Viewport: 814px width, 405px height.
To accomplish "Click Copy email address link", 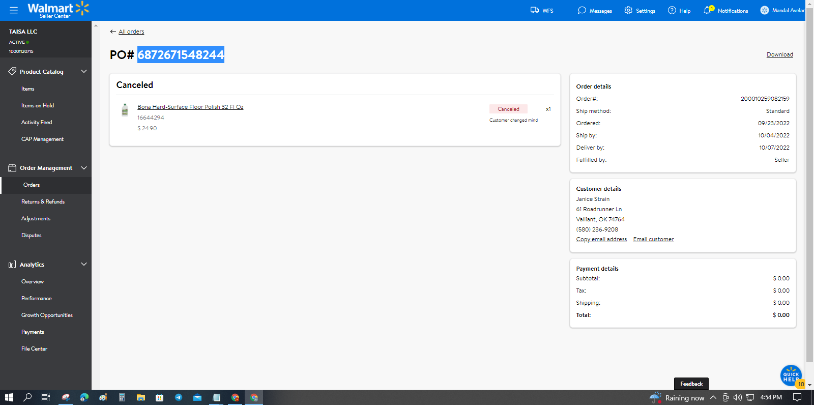I will click(601, 239).
